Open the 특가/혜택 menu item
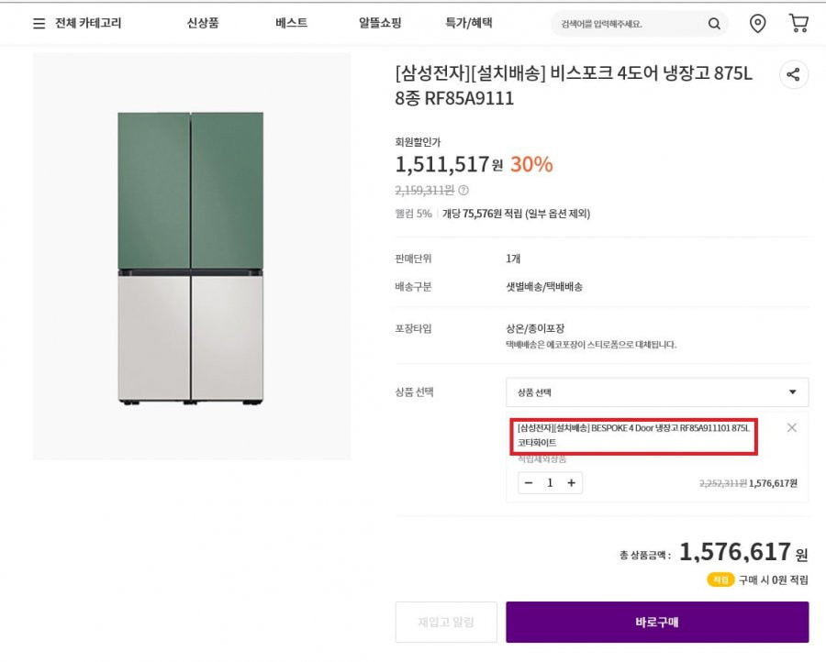Image resolution: width=826 pixels, height=662 pixels. pyautogui.click(x=469, y=23)
